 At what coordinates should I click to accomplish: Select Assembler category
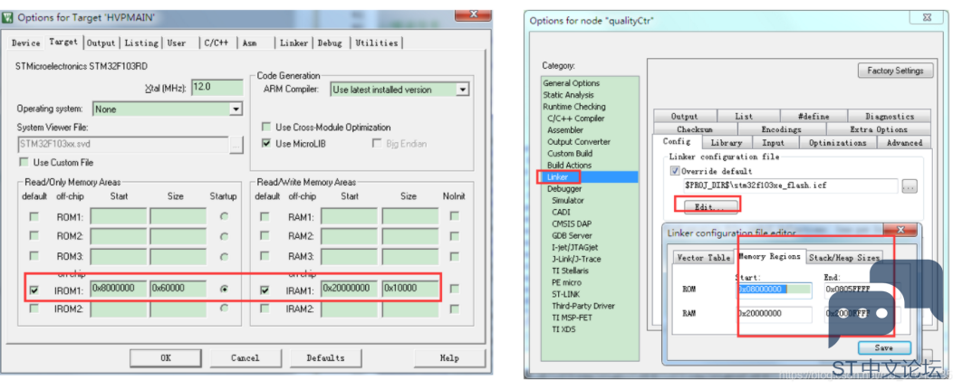pos(565,130)
